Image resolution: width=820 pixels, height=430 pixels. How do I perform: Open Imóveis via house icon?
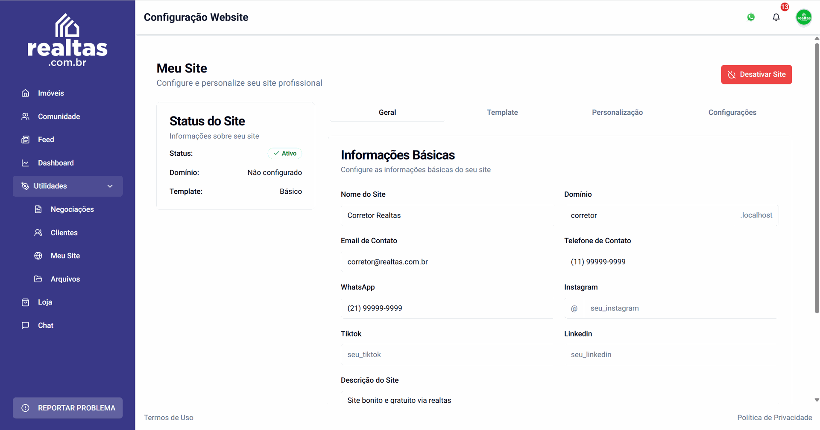coord(26,93)
